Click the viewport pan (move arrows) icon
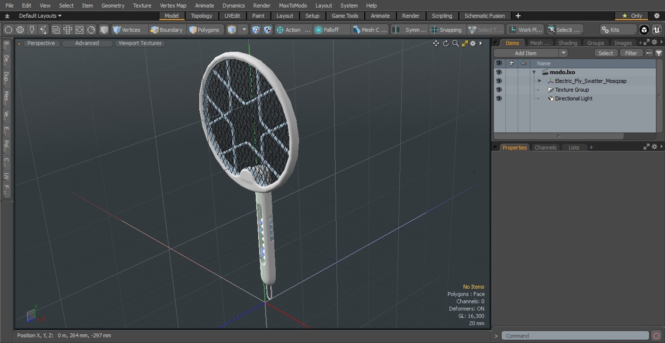This screenshot has height=343, width=665. coord(436,43)
